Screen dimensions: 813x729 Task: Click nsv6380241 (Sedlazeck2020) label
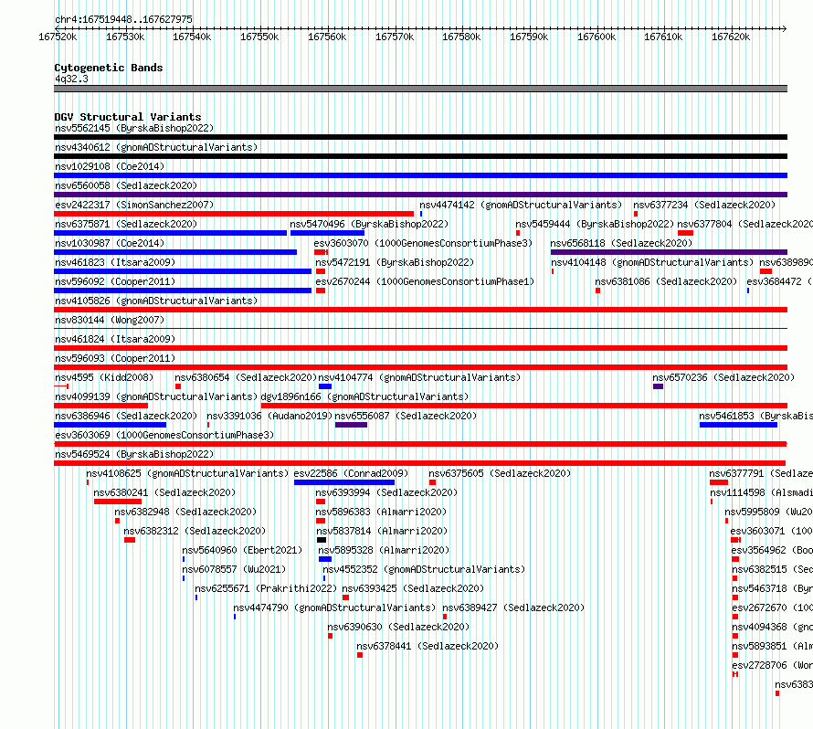point(164,492)
